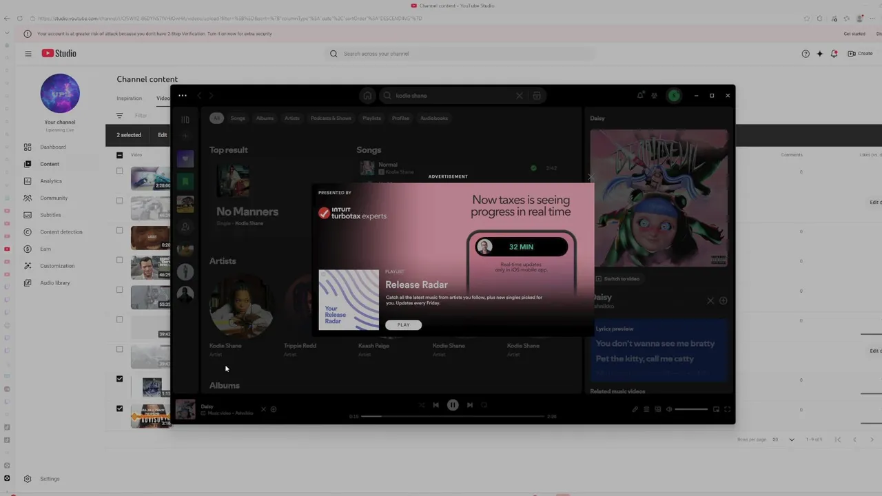Enter Spotify full screen mode
882x496 pixels.
tap(728, 409)
